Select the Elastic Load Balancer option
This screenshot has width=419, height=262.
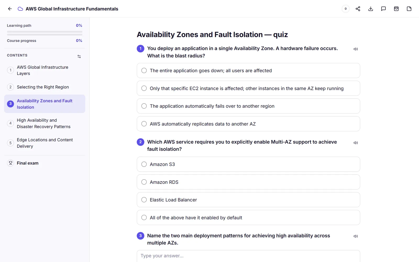click(x=248, y=200)
